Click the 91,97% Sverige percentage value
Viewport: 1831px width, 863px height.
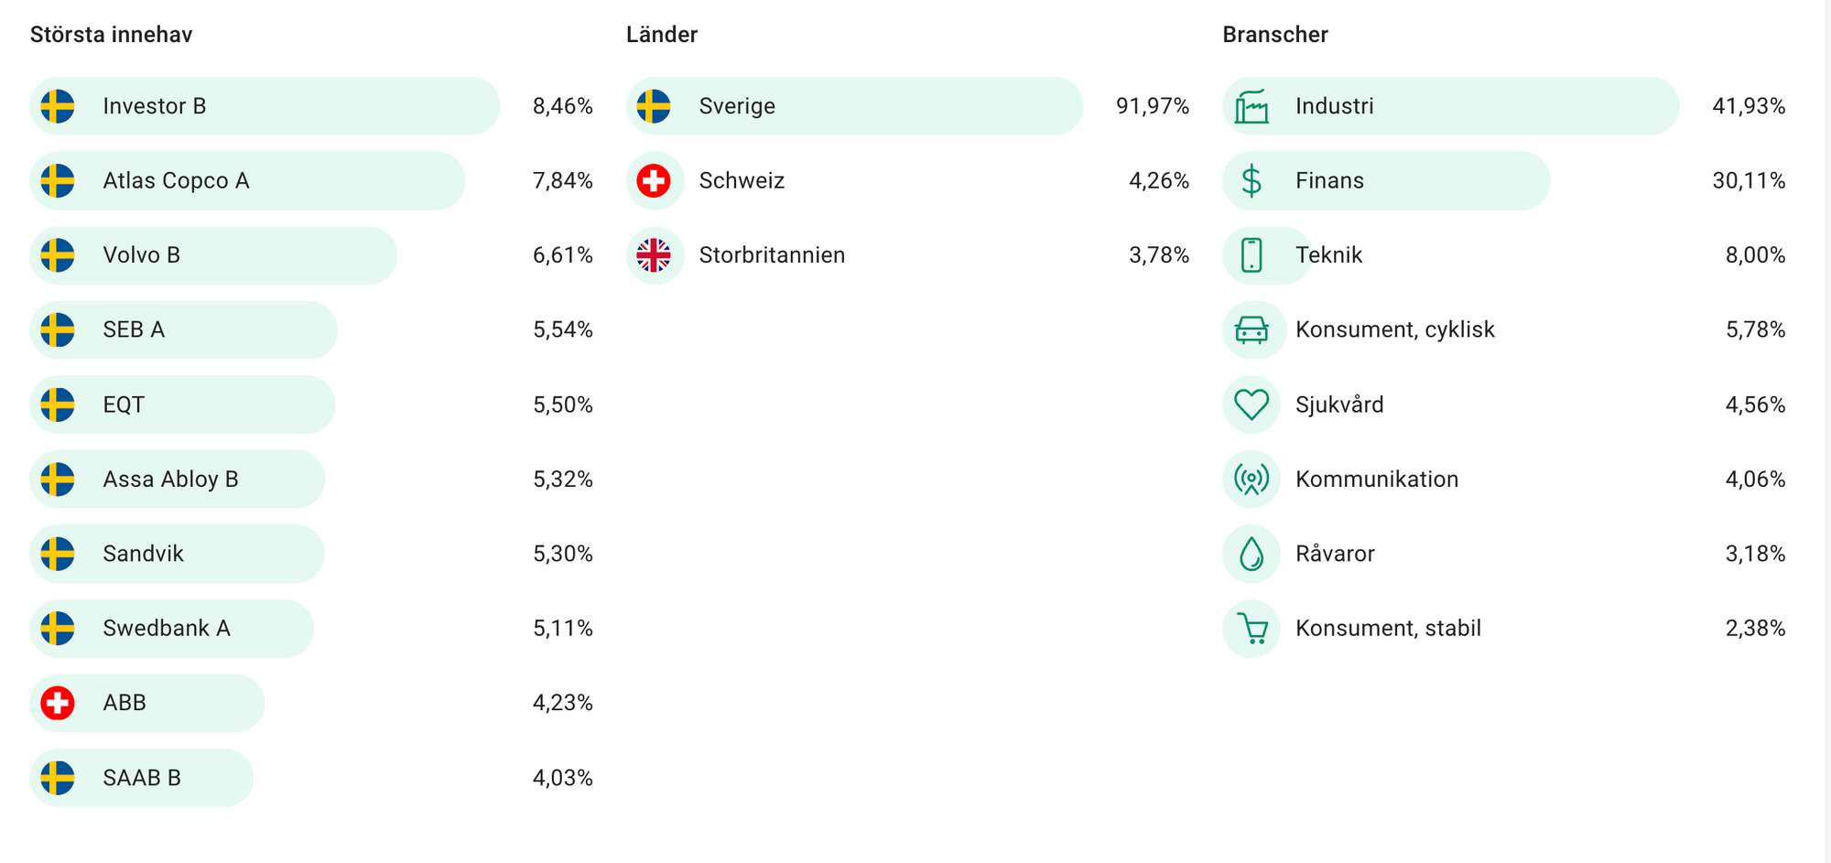(x=1152, y=106)
